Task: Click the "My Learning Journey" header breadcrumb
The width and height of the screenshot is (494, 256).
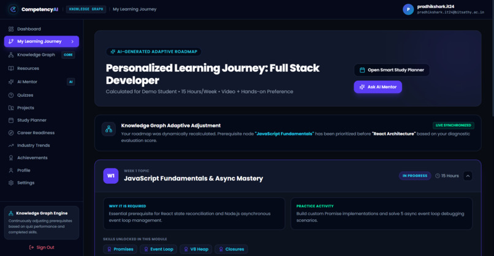Action: click(134, 9)
